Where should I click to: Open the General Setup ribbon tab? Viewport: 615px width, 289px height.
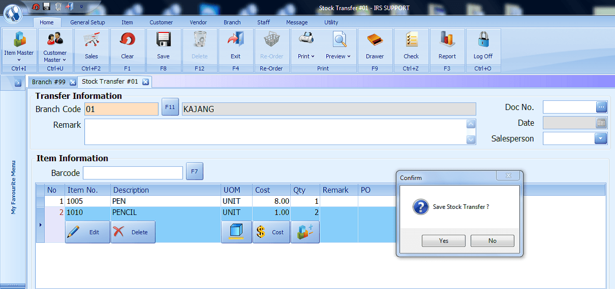coord(88,22)
